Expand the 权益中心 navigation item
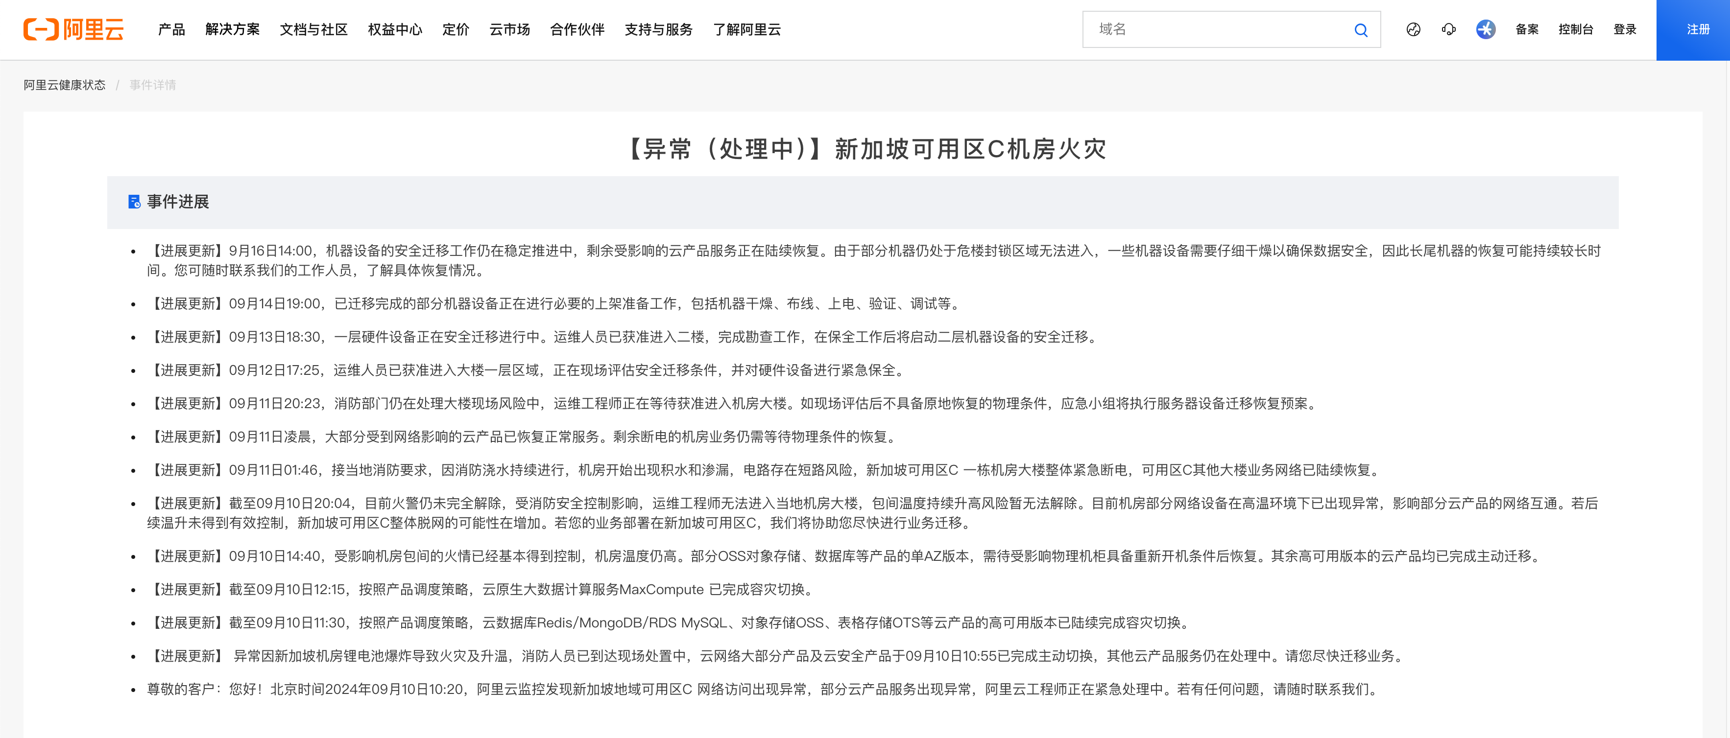The height and width of the screenshot is (738, 1730). (x=395, y=29)
